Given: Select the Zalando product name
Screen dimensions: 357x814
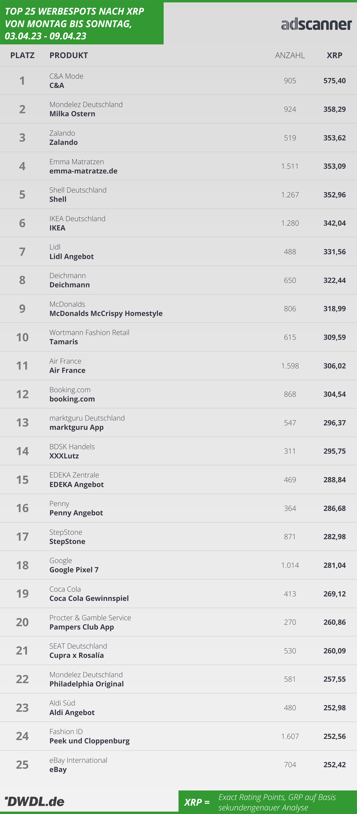Looking at the screenshot, I should 63,142.
